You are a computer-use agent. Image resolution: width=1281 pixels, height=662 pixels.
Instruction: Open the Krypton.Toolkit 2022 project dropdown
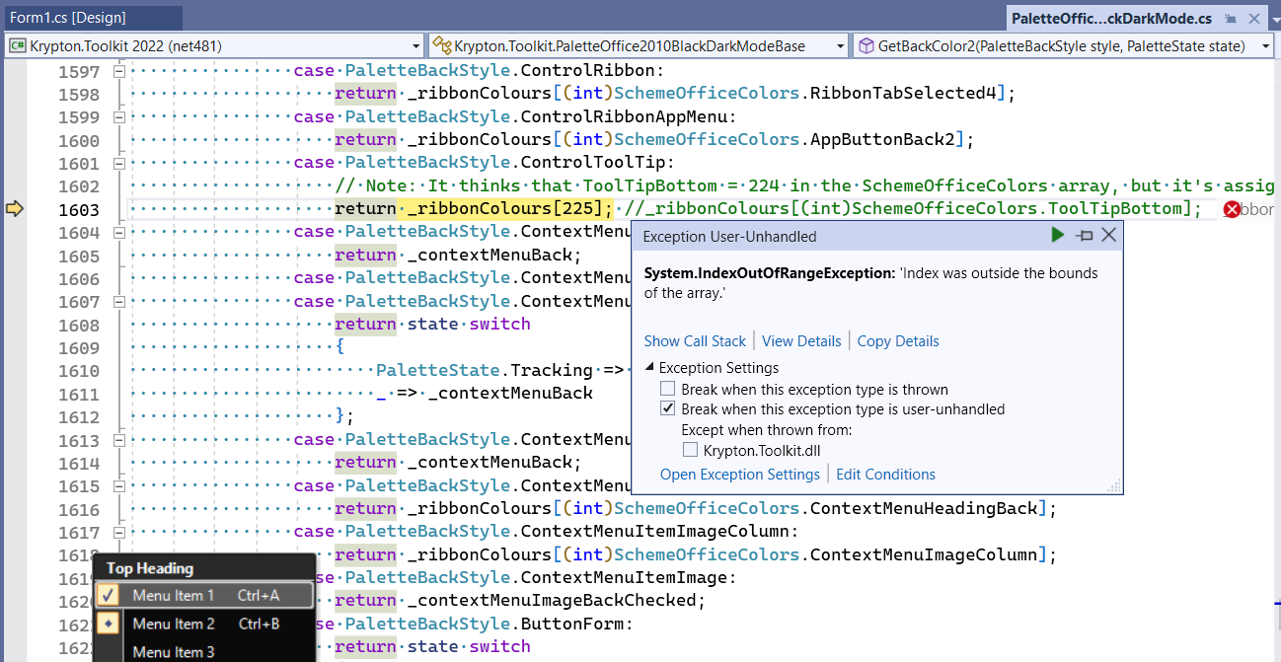click(x=417, y=44)
